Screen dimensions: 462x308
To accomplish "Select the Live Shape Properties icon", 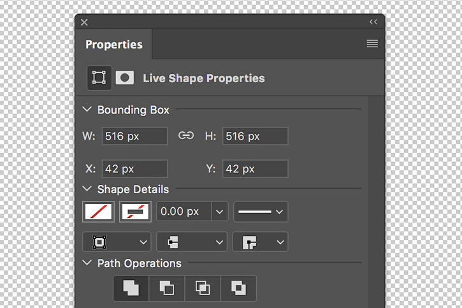I will point(99,78).
